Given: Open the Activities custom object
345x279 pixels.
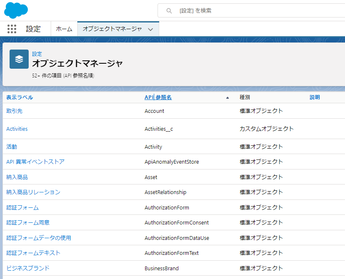Looking at the screenshot, I should pos(17,129).
